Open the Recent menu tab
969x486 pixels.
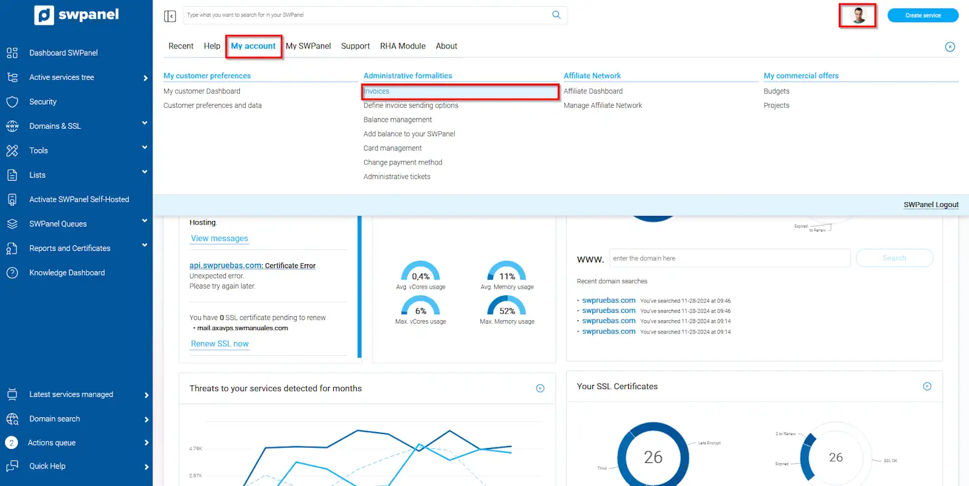180,46
